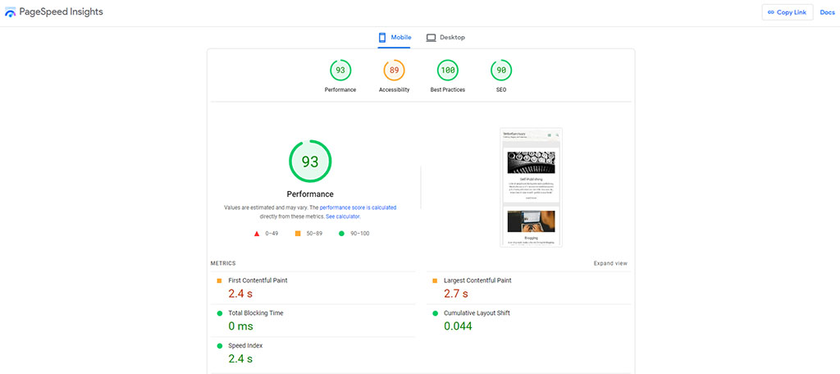Image resolution: width=840 pixels, height=374 pixels.
Task: Click the chain icon in Copy Link
Action: (x=771, y=12)
